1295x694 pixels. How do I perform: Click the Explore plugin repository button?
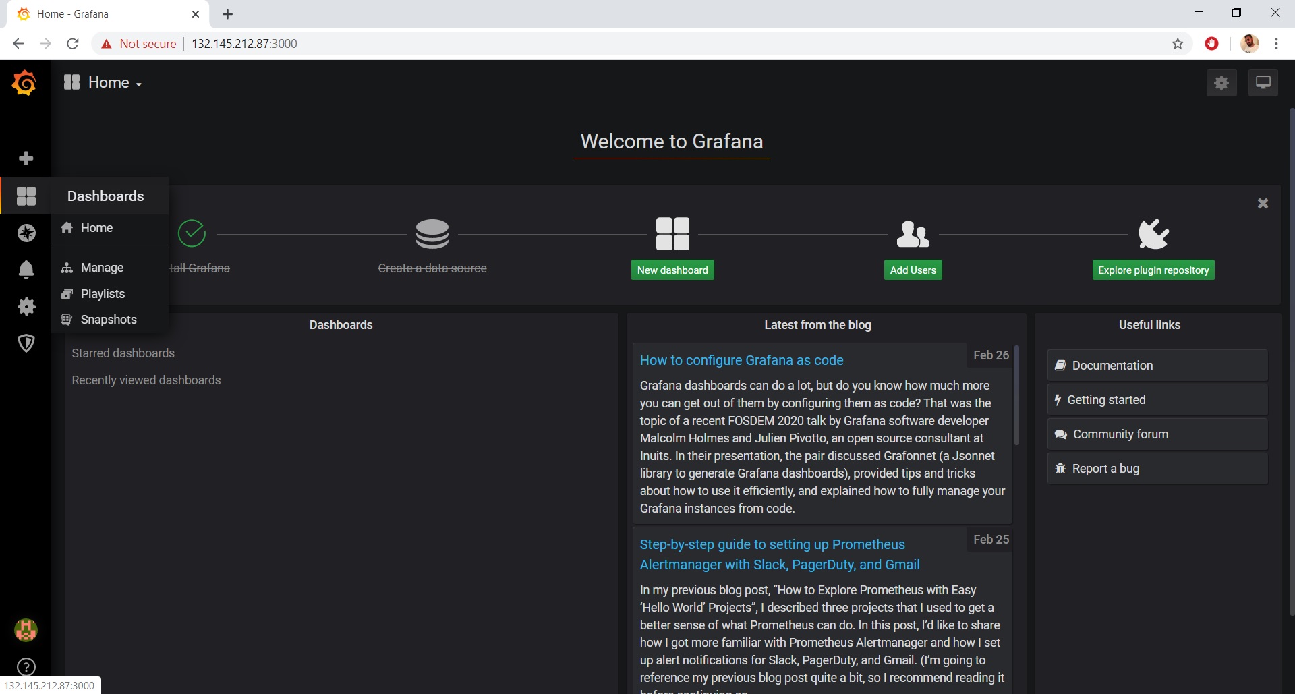(x=1153, y=270)
